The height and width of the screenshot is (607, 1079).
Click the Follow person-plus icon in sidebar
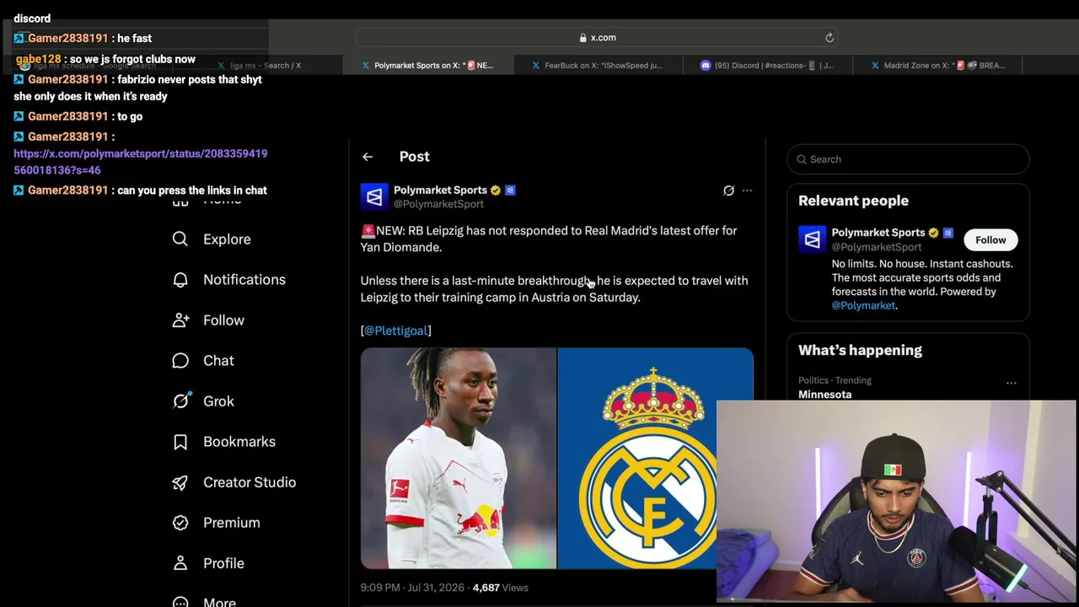[180, 320]
